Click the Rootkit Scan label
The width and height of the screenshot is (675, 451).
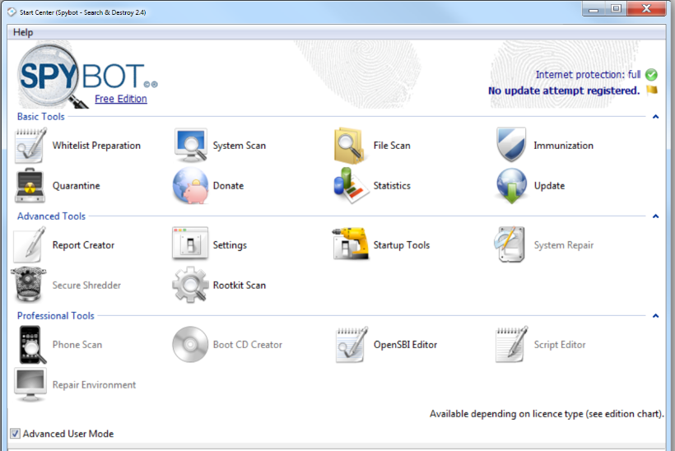click(240, 285)
